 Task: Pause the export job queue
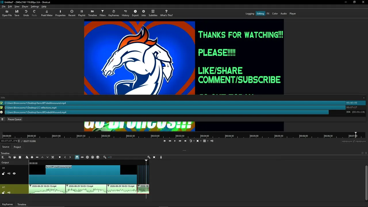click(x=15, y=119)
